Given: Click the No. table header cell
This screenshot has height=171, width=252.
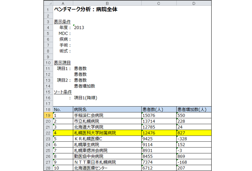Looking at the screenshot, I should click(x=63, y=110).
